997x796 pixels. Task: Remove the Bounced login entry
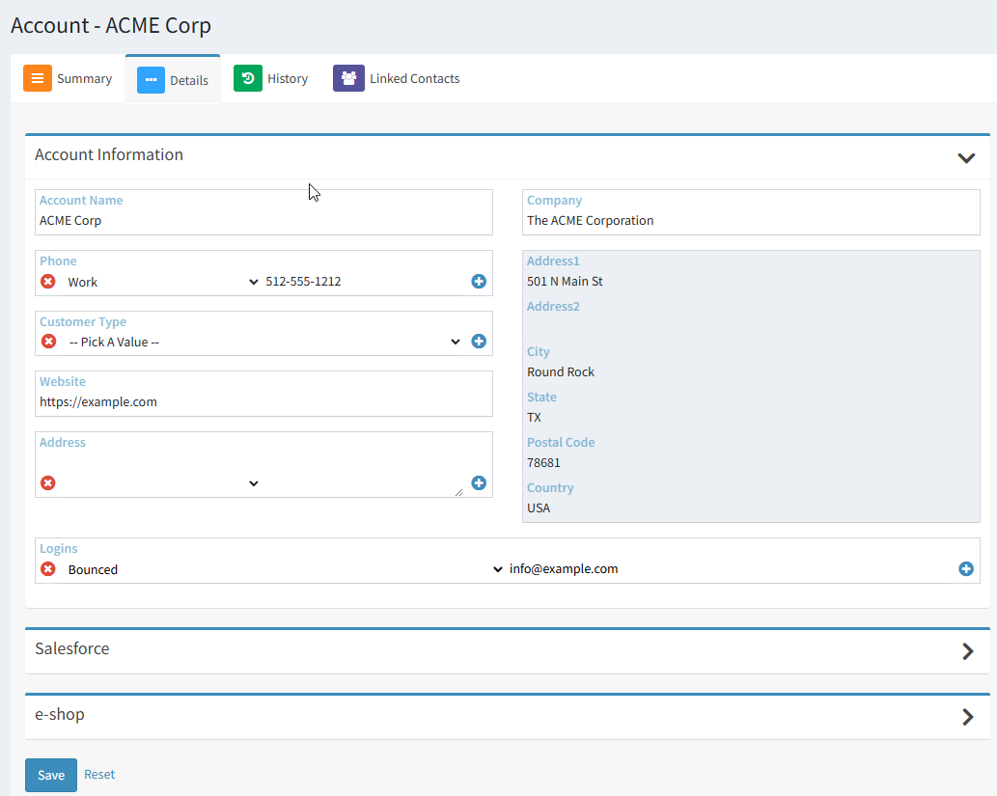tap(47, 569)
